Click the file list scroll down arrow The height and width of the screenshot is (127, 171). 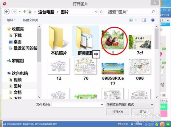[157, 97]
